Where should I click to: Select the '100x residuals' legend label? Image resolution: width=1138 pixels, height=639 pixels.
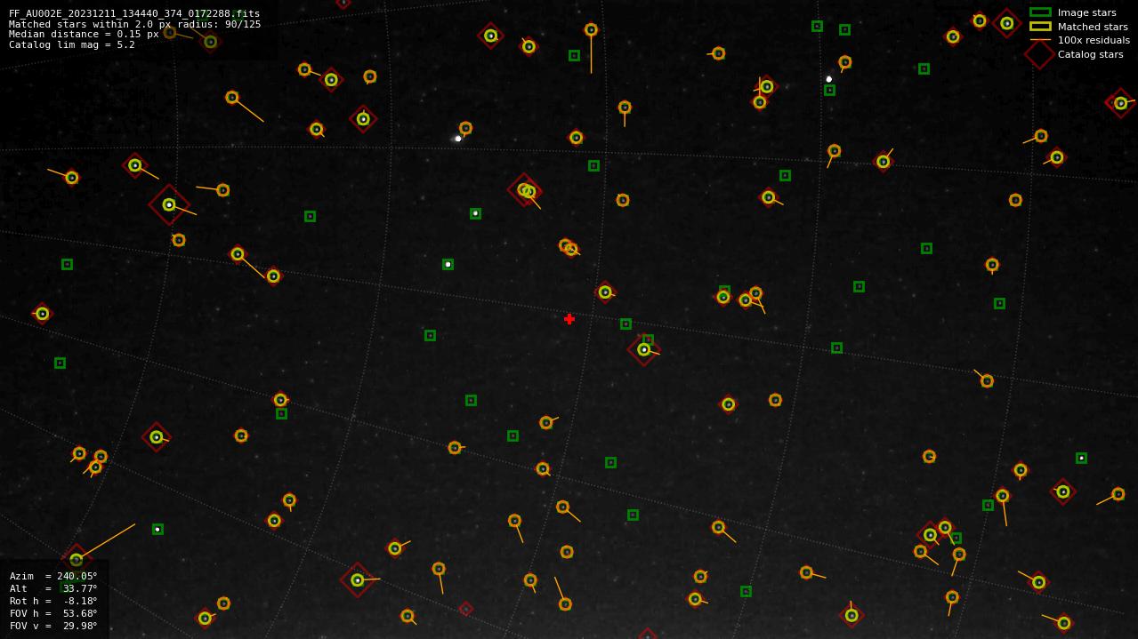[x=1094, y=40]
